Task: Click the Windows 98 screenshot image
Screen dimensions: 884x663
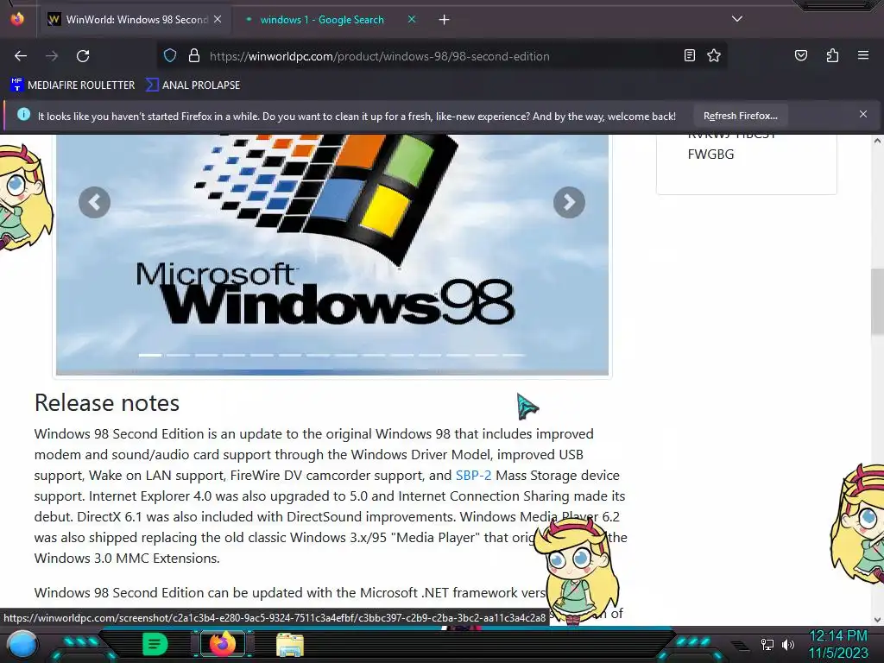Action: click(x=332, y=254)
